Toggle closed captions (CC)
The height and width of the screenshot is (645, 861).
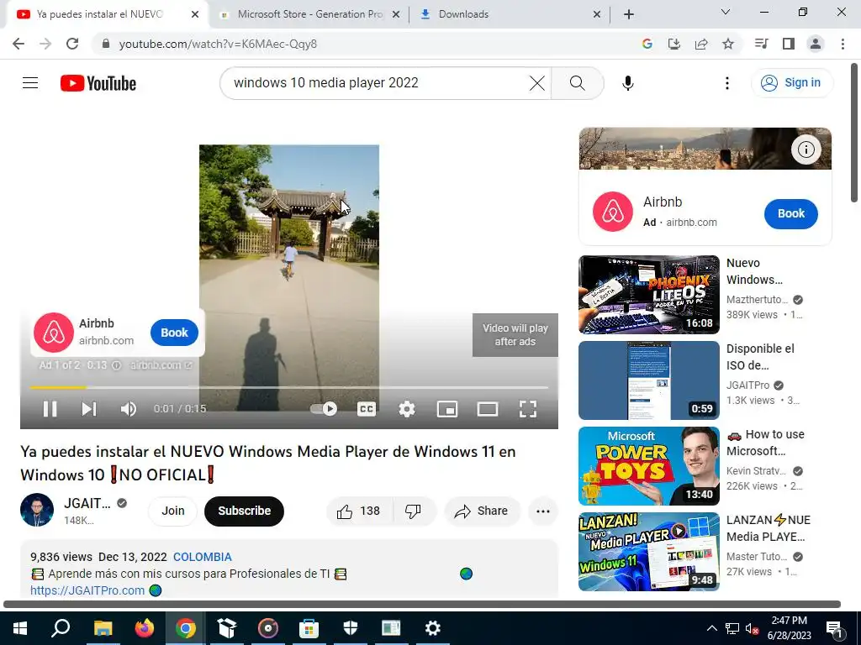367,409
